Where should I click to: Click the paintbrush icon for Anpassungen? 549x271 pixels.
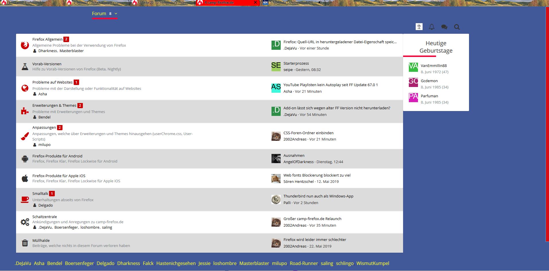point(25,136)
